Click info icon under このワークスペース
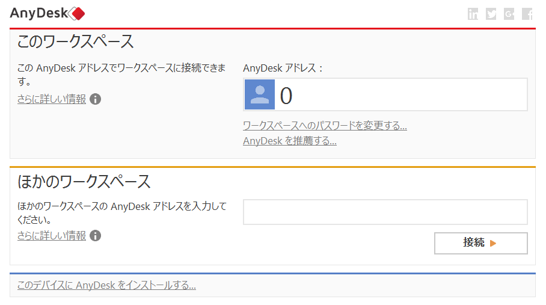The height and width of the screenshot is (305, 546). (x=96, y=99)
